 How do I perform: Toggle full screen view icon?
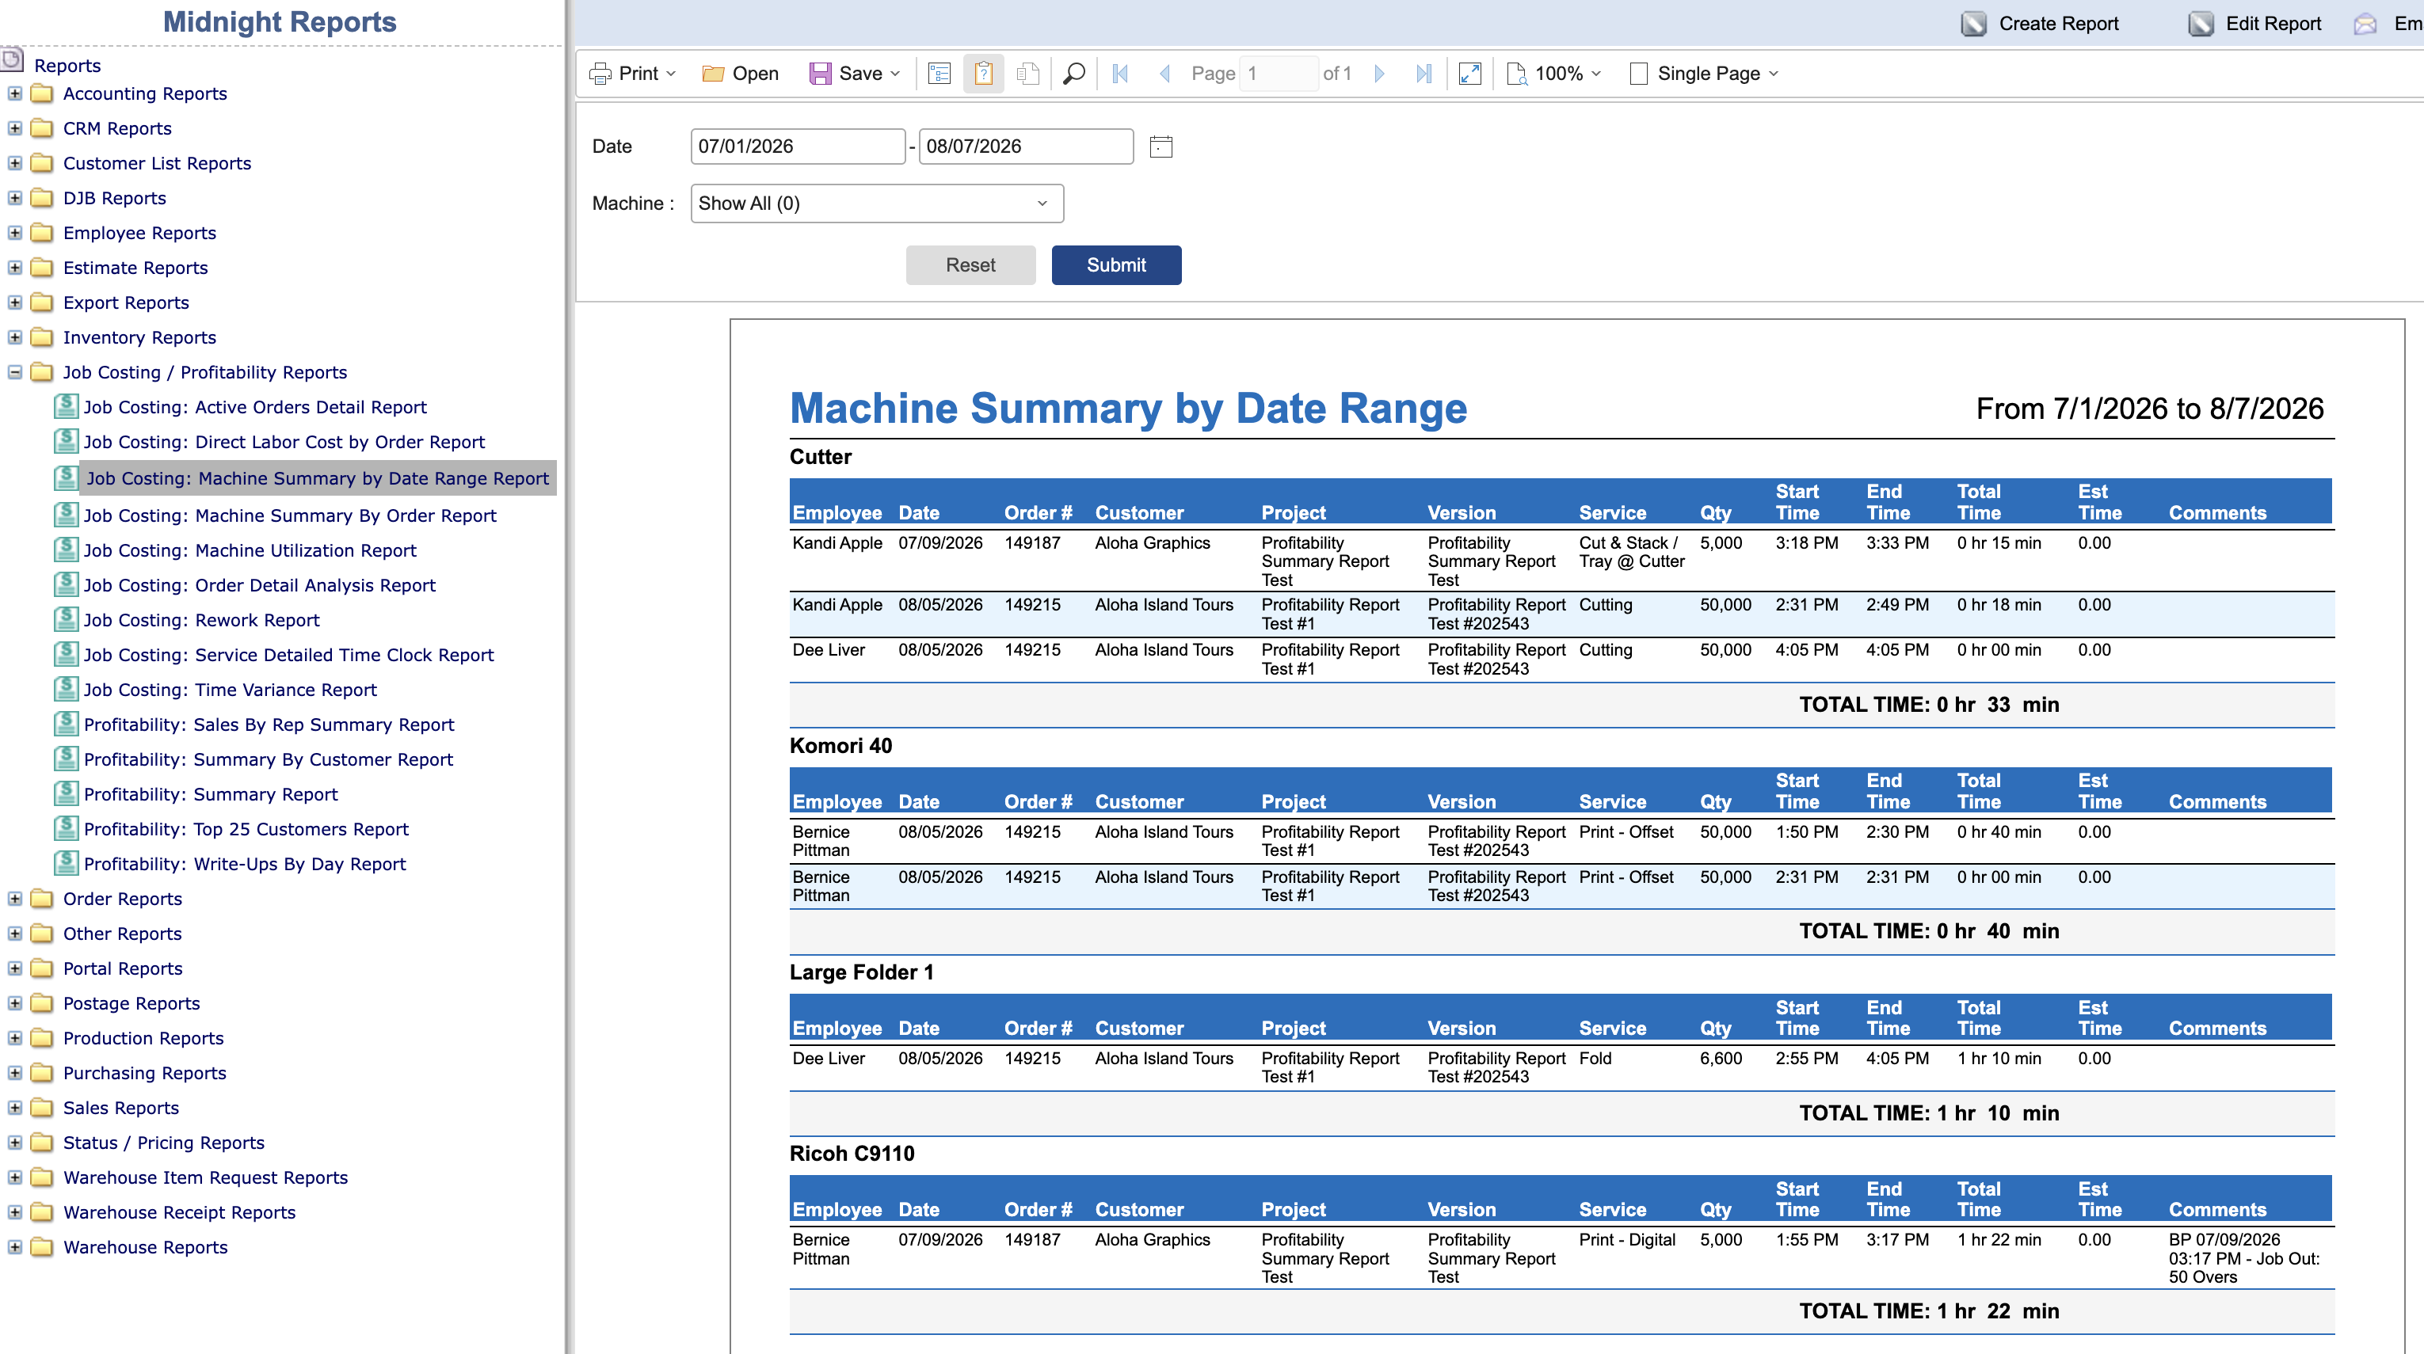tap(1469, 74)
